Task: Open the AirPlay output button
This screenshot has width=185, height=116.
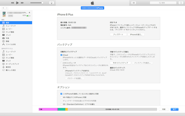Action: tap(52, 3)
